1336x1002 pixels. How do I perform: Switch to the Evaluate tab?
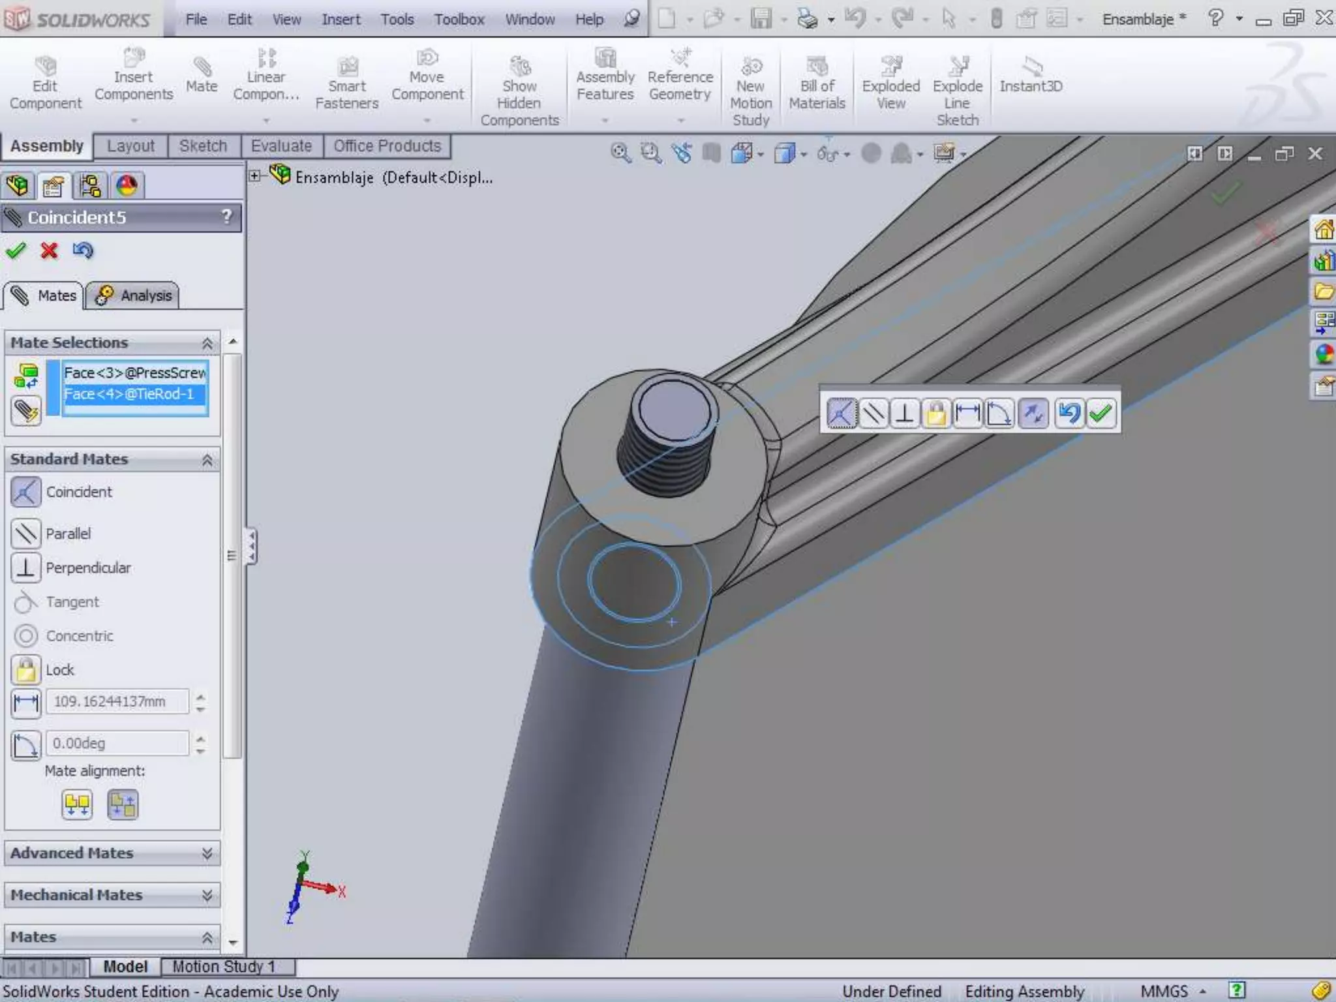pyautogui.click(x=281, y=146)
